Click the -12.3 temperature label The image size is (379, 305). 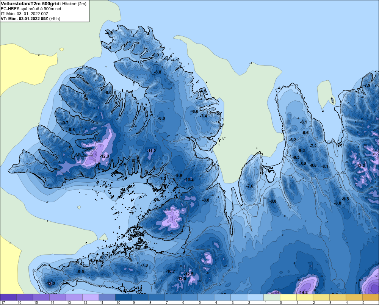(105, 156)
